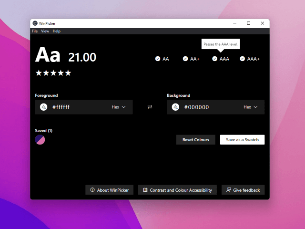Image resolution: width=305 pixels, height=229 pixels.
Task: Swap foreground and background colours
Action: (x=150, y=107)
